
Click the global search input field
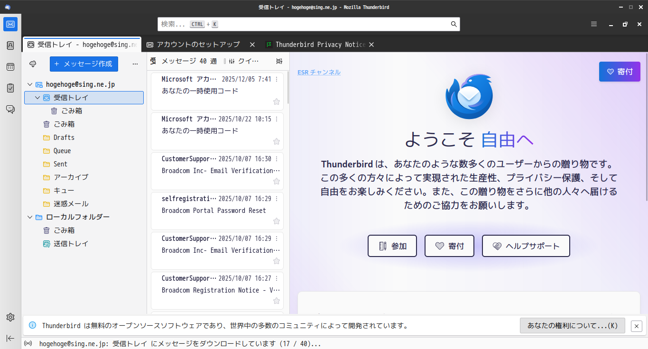click(x=308, y=24)
